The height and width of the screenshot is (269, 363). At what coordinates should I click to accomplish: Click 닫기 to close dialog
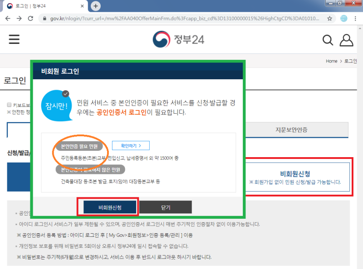point(166,207)
